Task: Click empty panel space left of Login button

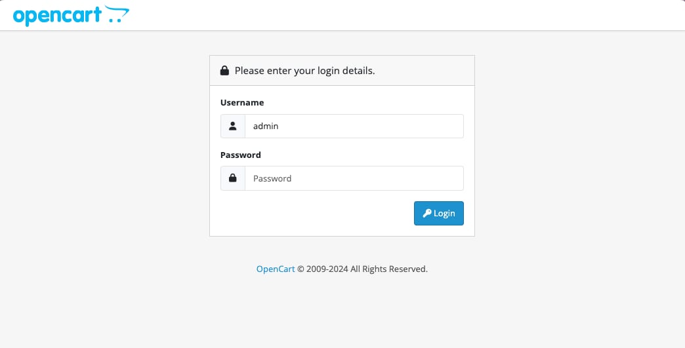Action: pos(308,214)
